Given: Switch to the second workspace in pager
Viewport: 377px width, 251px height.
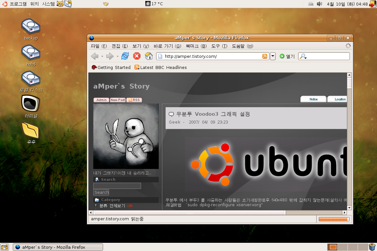Looking at the screenshot, I should point(343,247).
